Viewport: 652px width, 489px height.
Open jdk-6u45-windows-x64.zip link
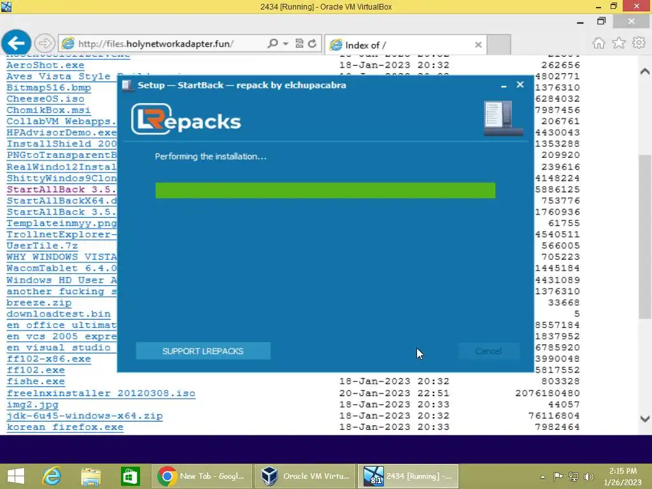[85, 416]
